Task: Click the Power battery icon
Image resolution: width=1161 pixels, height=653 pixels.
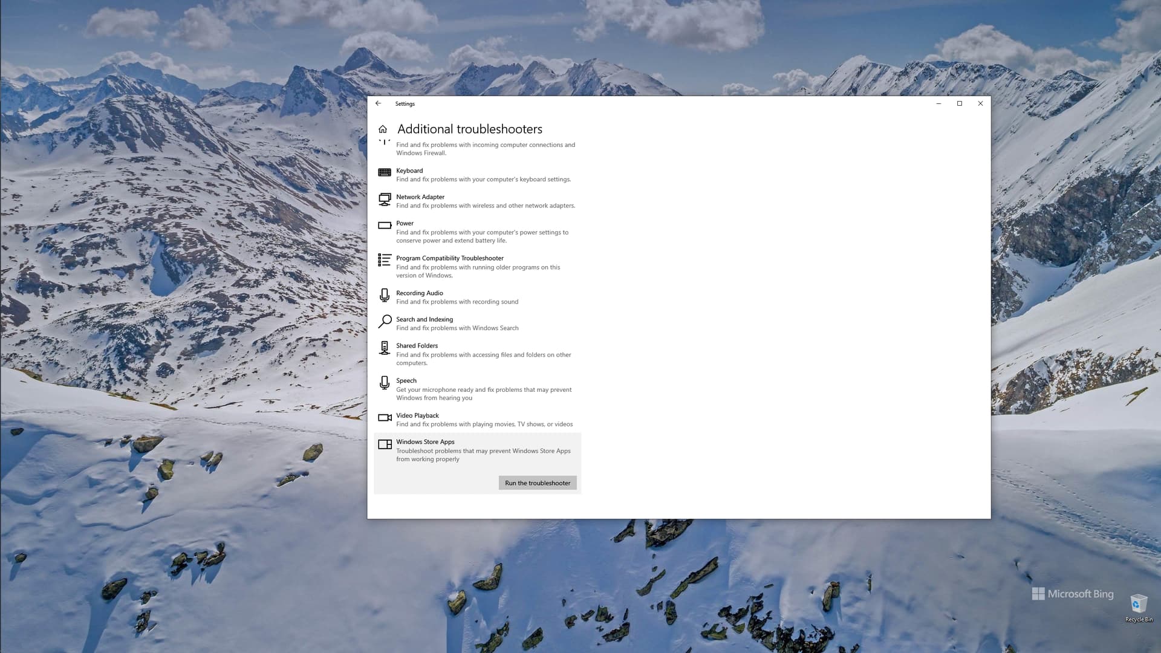Action: 385,226
